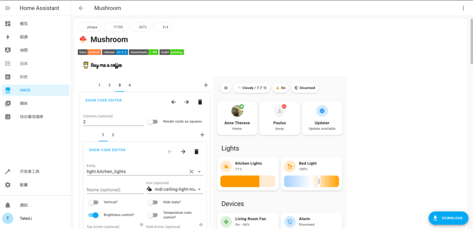Delete the inner light card trash icon
This screenshot has height=229, width=473.
pyautogui.click(x=196, y=151)
